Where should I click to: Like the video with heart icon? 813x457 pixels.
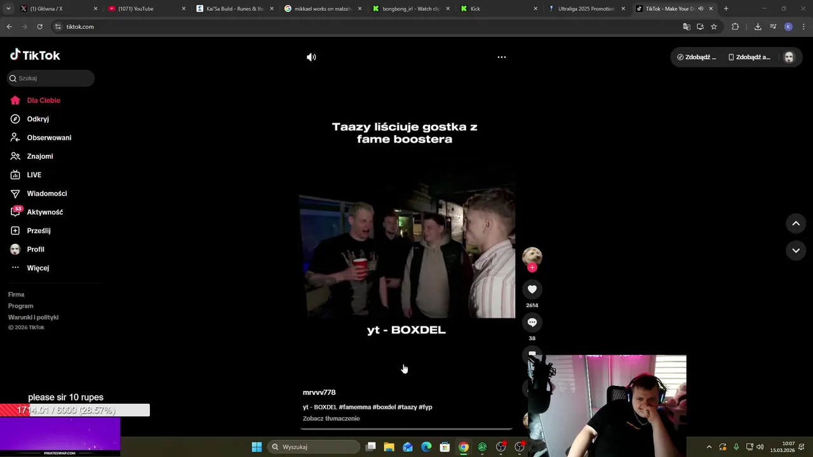[x=532, y=289]
